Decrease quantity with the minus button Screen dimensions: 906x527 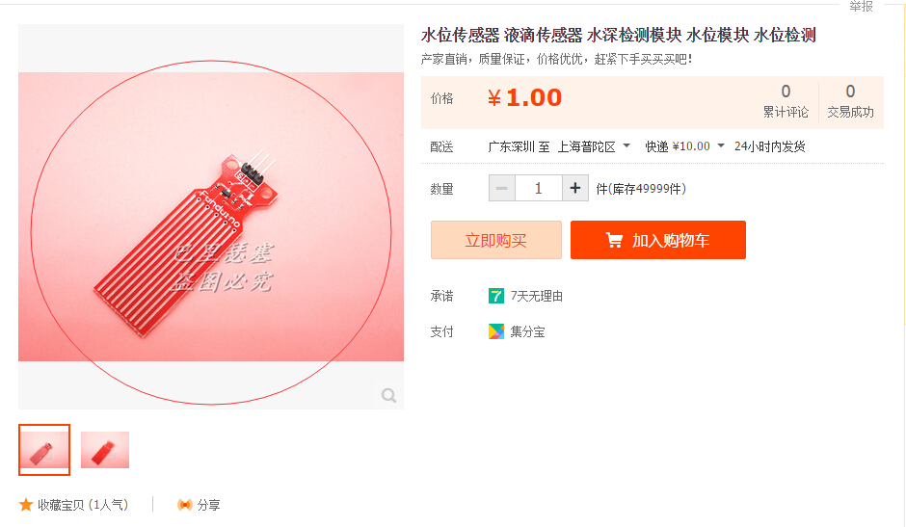pyautogui.click(x=501, y=188)
